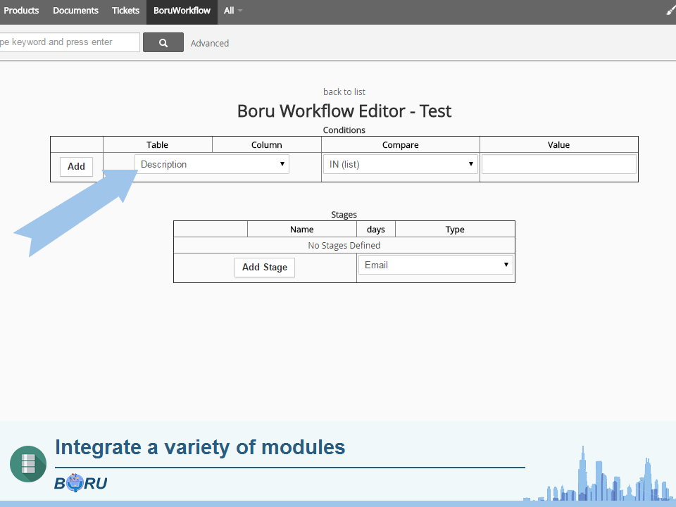Open the Advanced search link
The height and width of the screenshot is (507, 676).
pos(210,43)
